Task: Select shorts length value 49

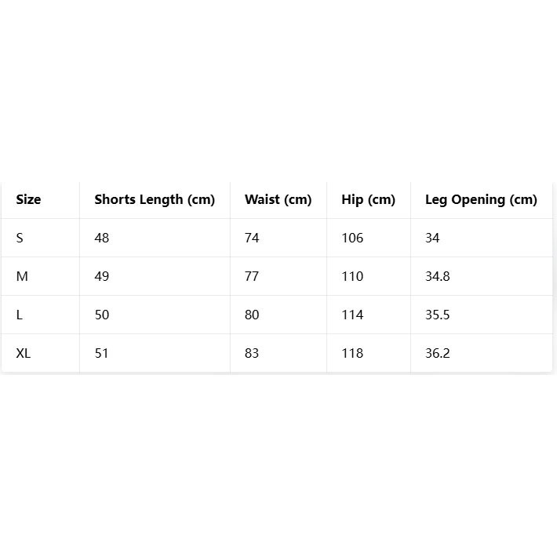Action: click(x=102, y=276)
